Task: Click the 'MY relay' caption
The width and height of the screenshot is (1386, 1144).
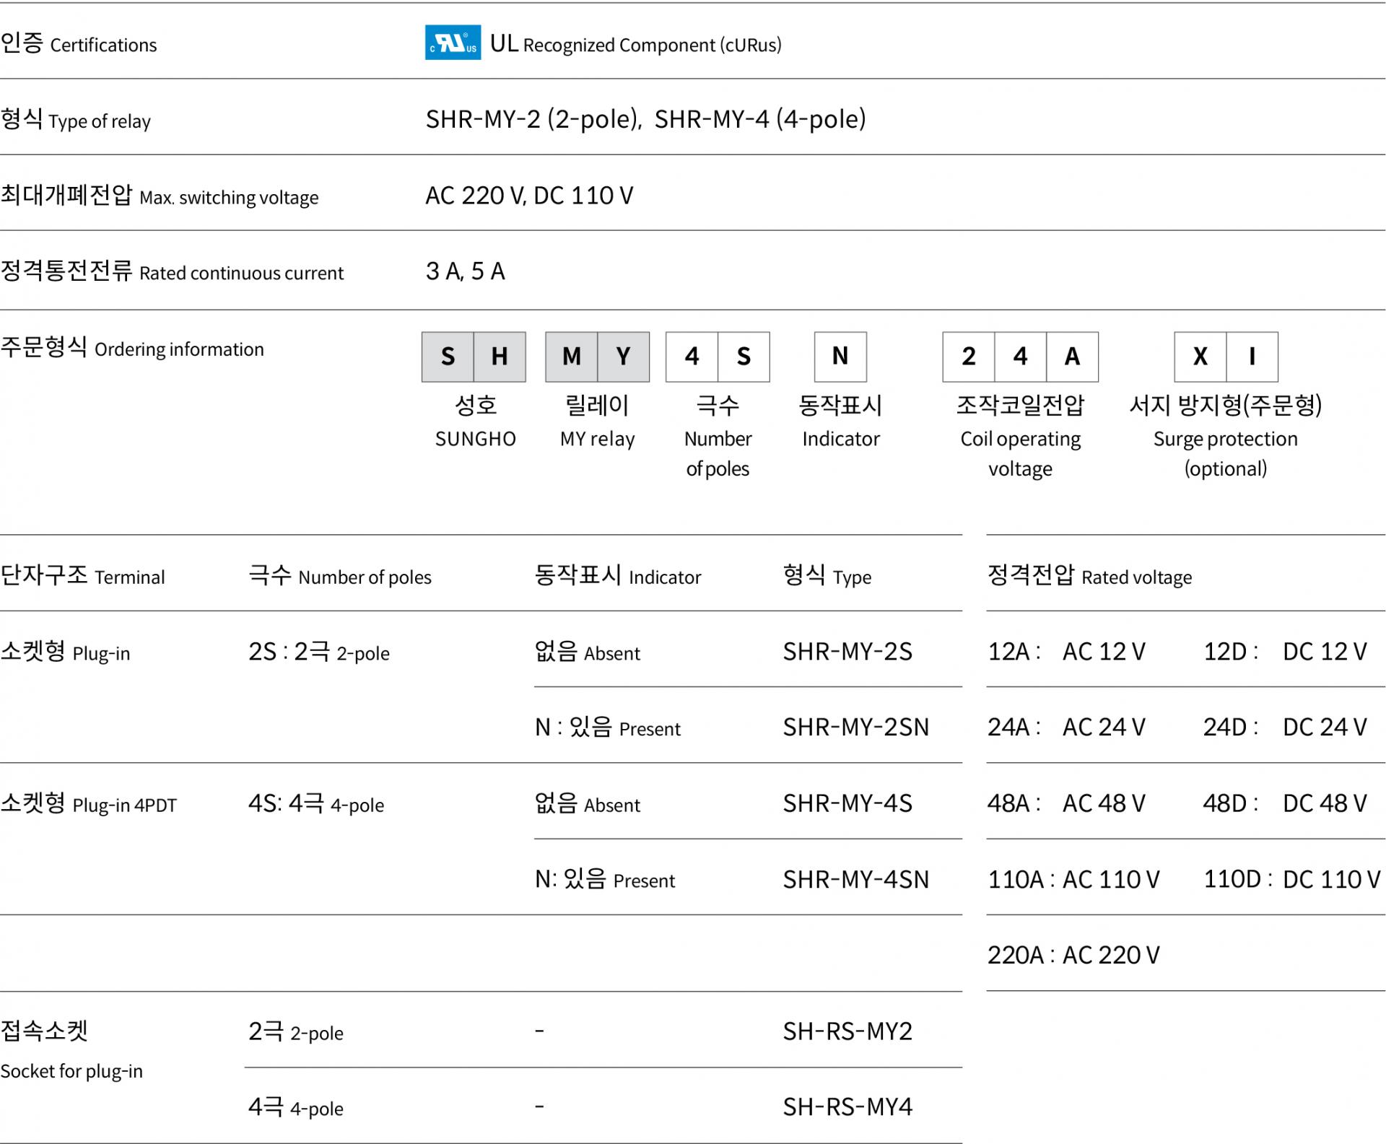Action: pyautogui.click(x=598, y=439)
